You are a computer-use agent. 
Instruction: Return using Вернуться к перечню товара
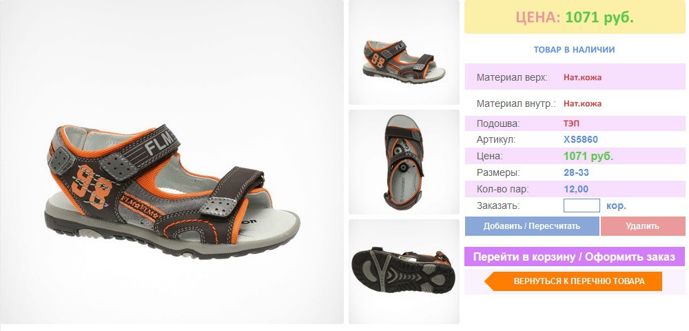coord(573,281)
